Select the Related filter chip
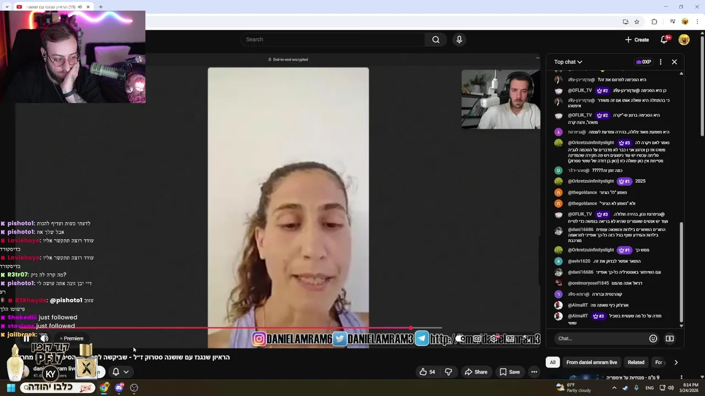The height and width of the screenshot is (396, 705). pos(636,362)
